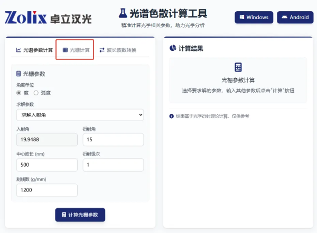This screenshot has width=317, height=233.
Task: Focus the 中心波长 (nm) field
Action: coord(47,165)
